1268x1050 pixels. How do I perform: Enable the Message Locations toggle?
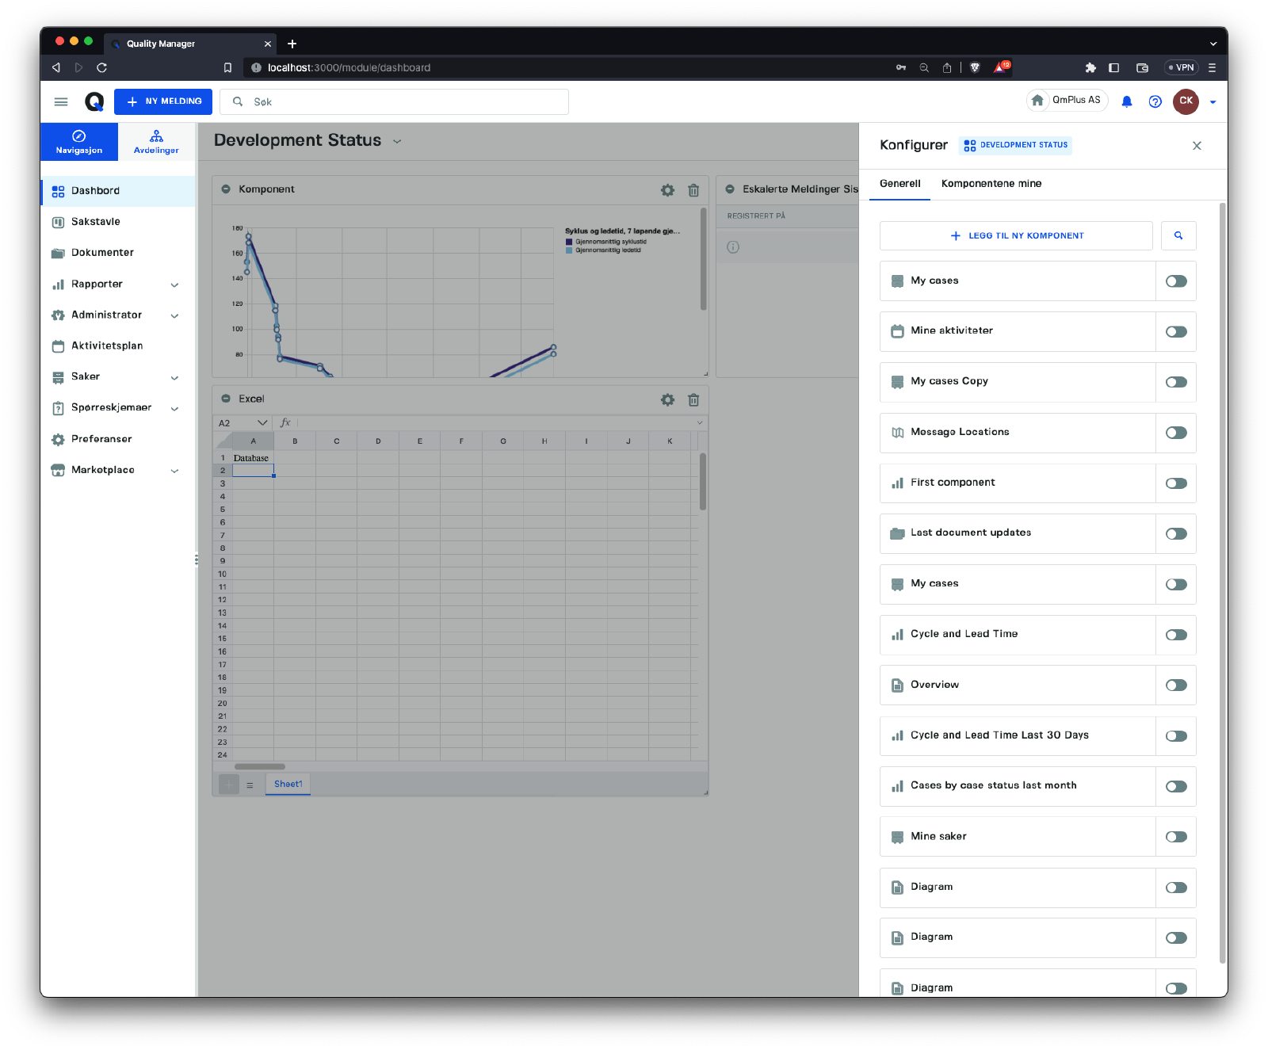click(x=1176, y=433)
